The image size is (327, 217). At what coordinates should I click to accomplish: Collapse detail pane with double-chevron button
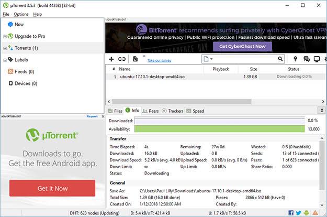[x=322, y=110]
